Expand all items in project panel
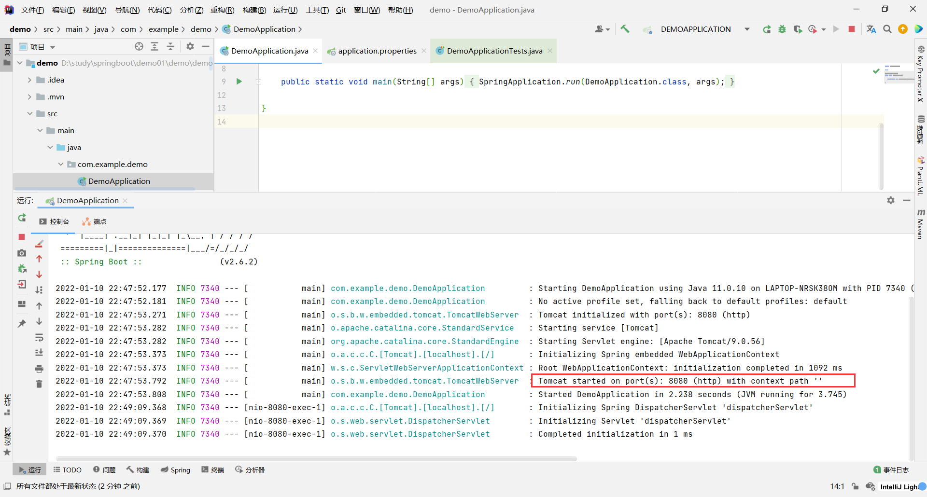Screen dimensions: 927x497 [x=154, y=46]
